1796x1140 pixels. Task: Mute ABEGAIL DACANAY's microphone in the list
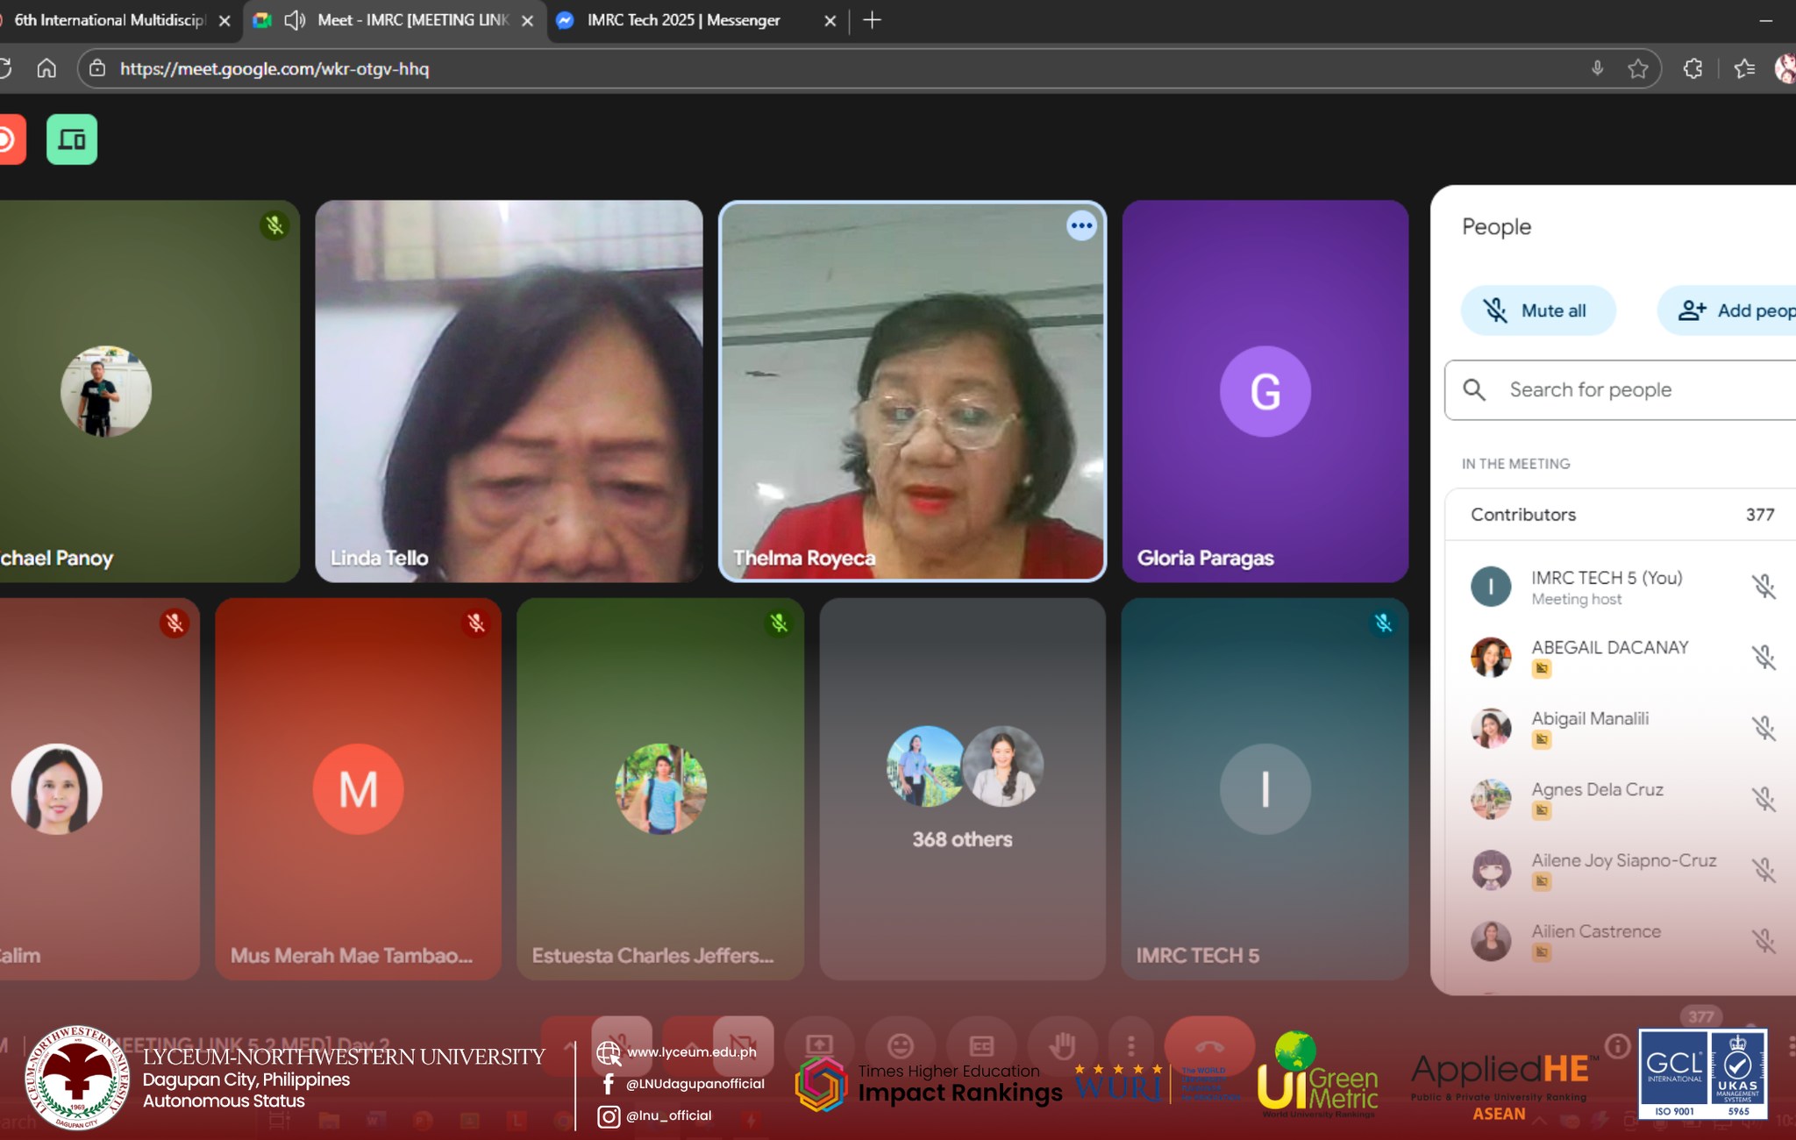point(1764,657)
